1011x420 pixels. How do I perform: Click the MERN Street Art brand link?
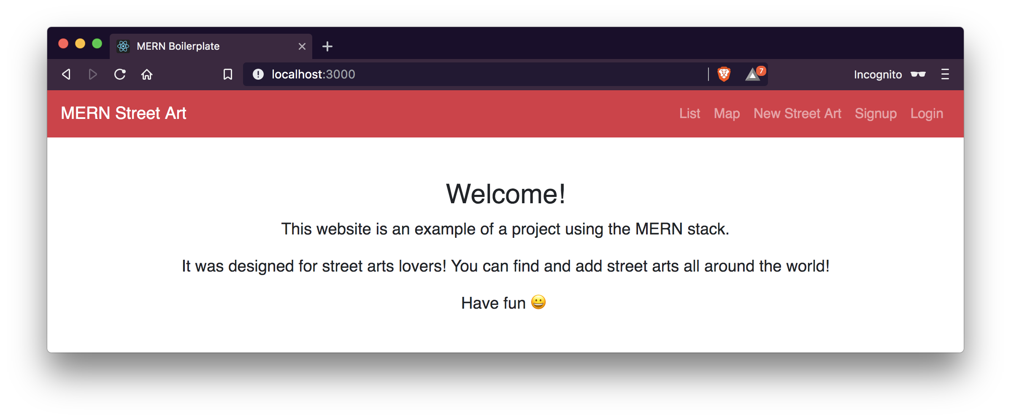coord(124,113)
